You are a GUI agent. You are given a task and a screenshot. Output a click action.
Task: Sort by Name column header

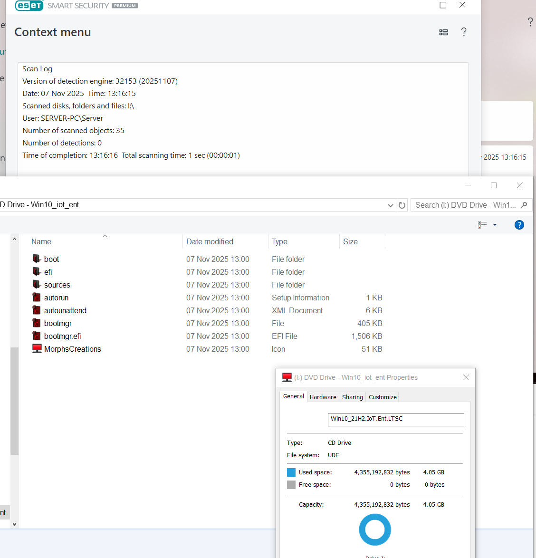tap(41, 241)
